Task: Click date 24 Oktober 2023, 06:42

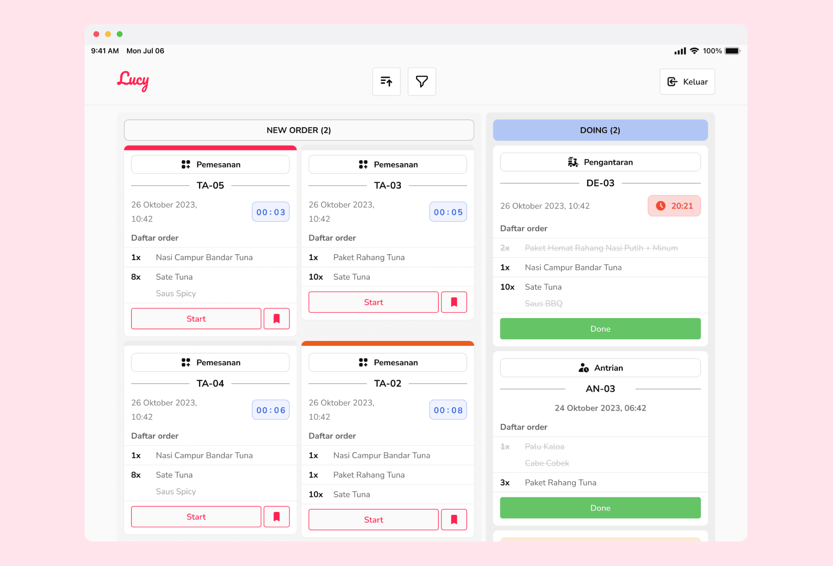Action: [600, 408]
